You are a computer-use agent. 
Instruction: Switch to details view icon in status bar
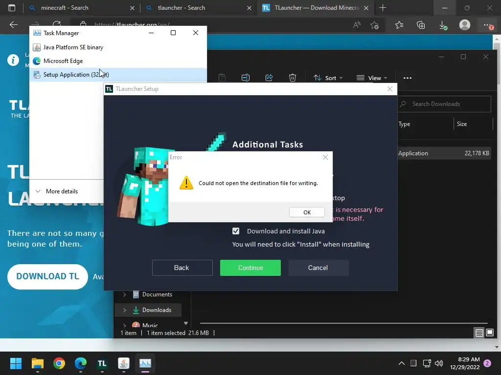coord(479,333)
